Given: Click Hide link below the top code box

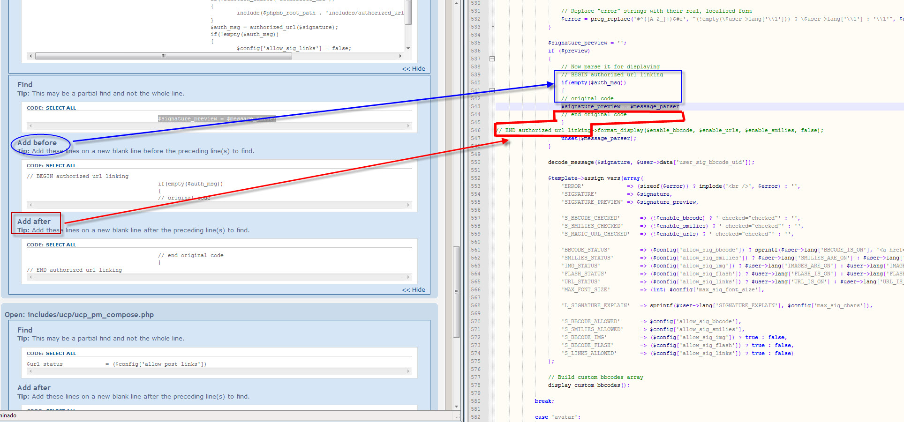Looking at the screenshot, I should (413, 69).
